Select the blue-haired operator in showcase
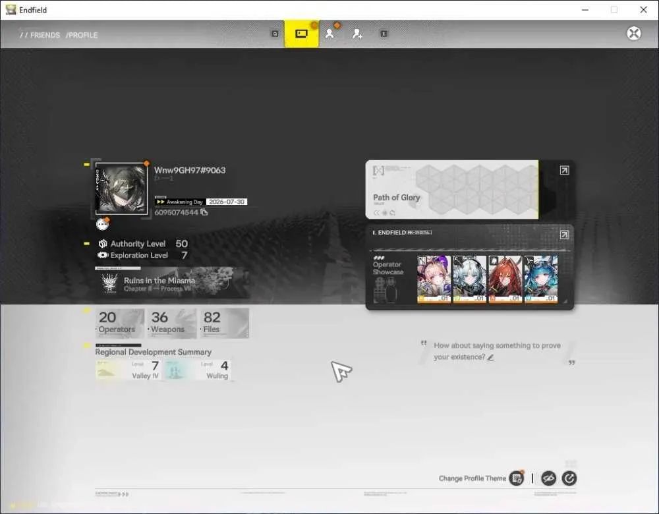The width and height of the screenshot is (659, 514). tap(541, 279)
